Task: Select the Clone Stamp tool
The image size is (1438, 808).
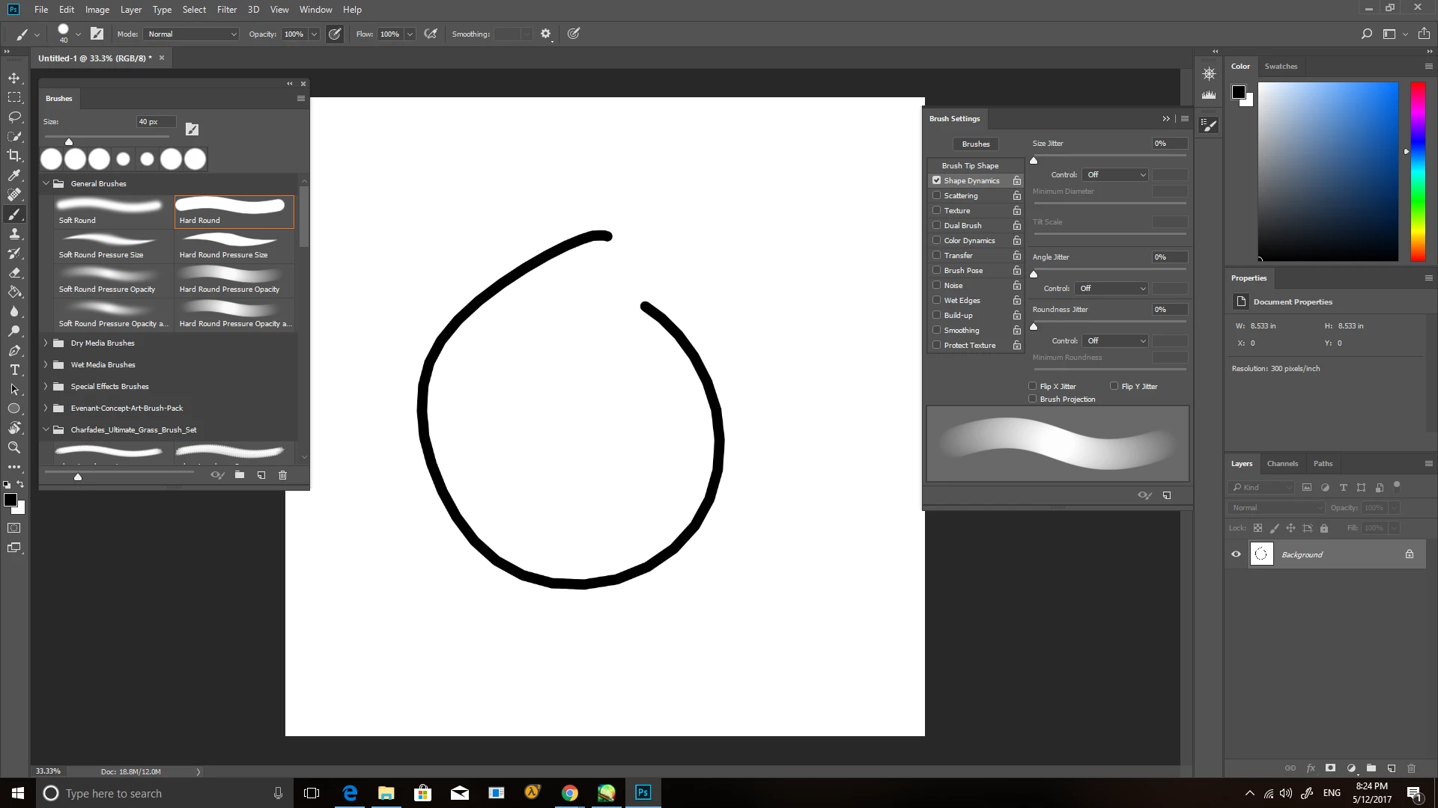Action: [x=14, y=233]
